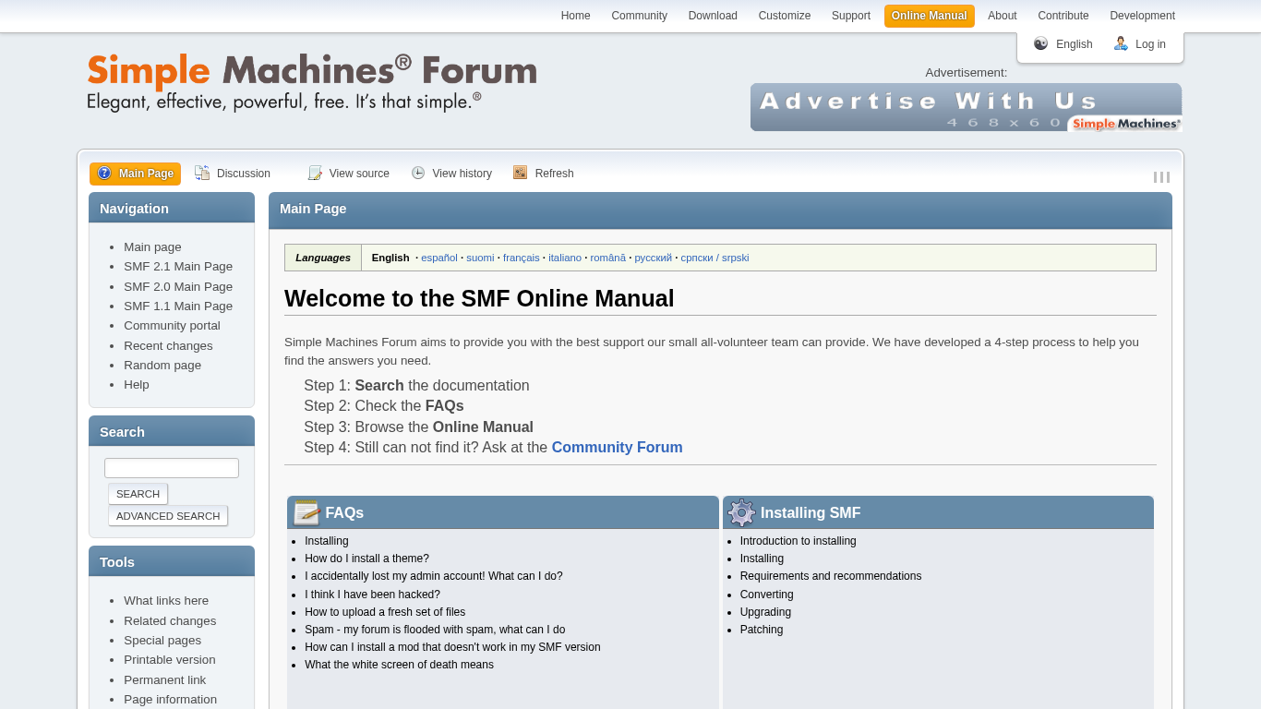Screen dimensions: 1261x709
Task: Click the Refresh icon
Action: (521, 173)
